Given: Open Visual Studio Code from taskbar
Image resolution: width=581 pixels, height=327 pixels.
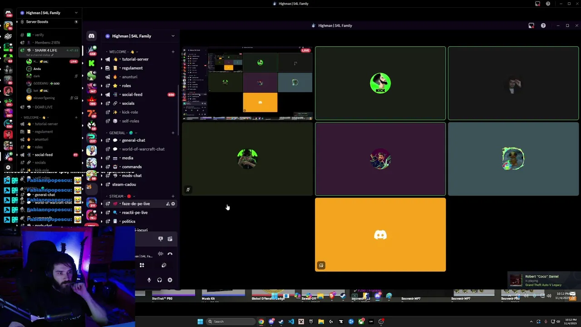Looking at the screenshot, I should (291, 322).
